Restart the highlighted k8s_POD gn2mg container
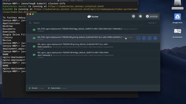186x104 pixels. [150, 38]
